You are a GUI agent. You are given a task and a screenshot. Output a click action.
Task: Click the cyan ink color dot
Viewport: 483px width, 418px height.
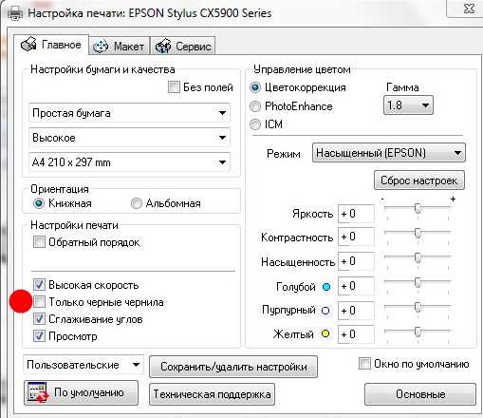point(326,287)
